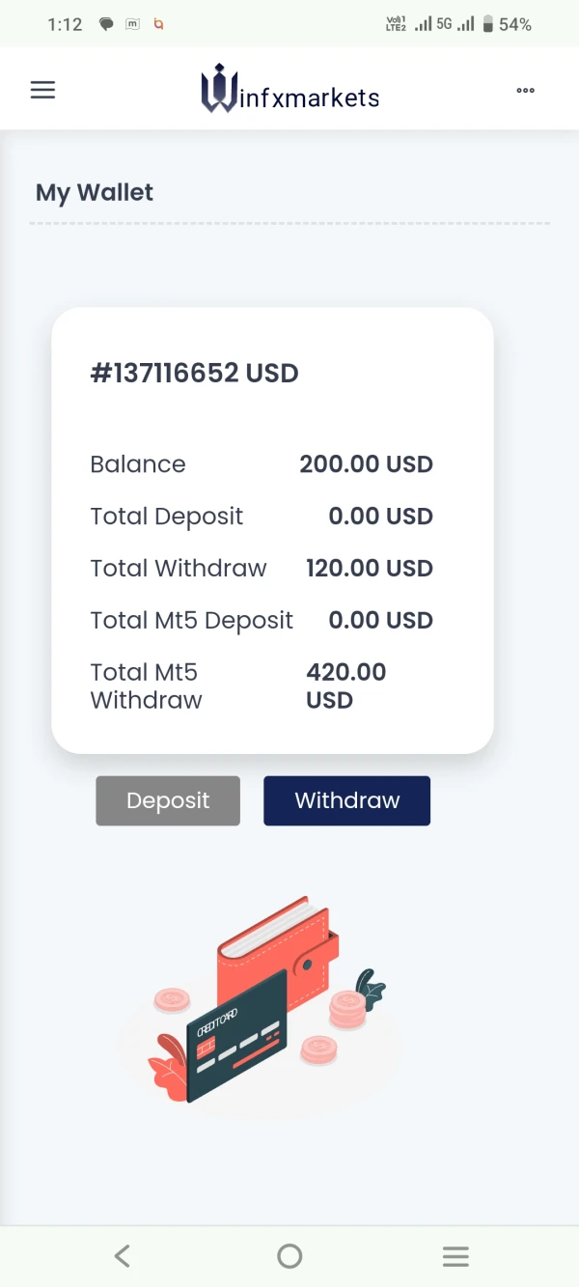Tap the Total Withdraw 120.00 USD value

pos(369,568)
